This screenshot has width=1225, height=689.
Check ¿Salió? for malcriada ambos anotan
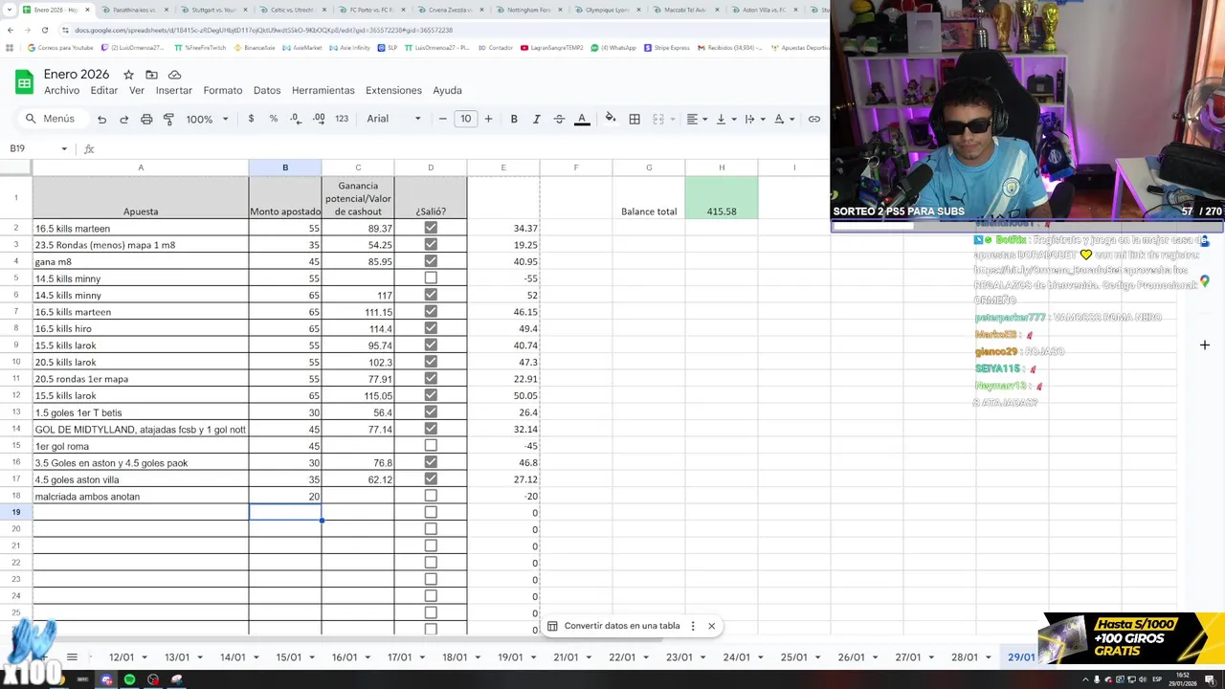click(431, 496)
